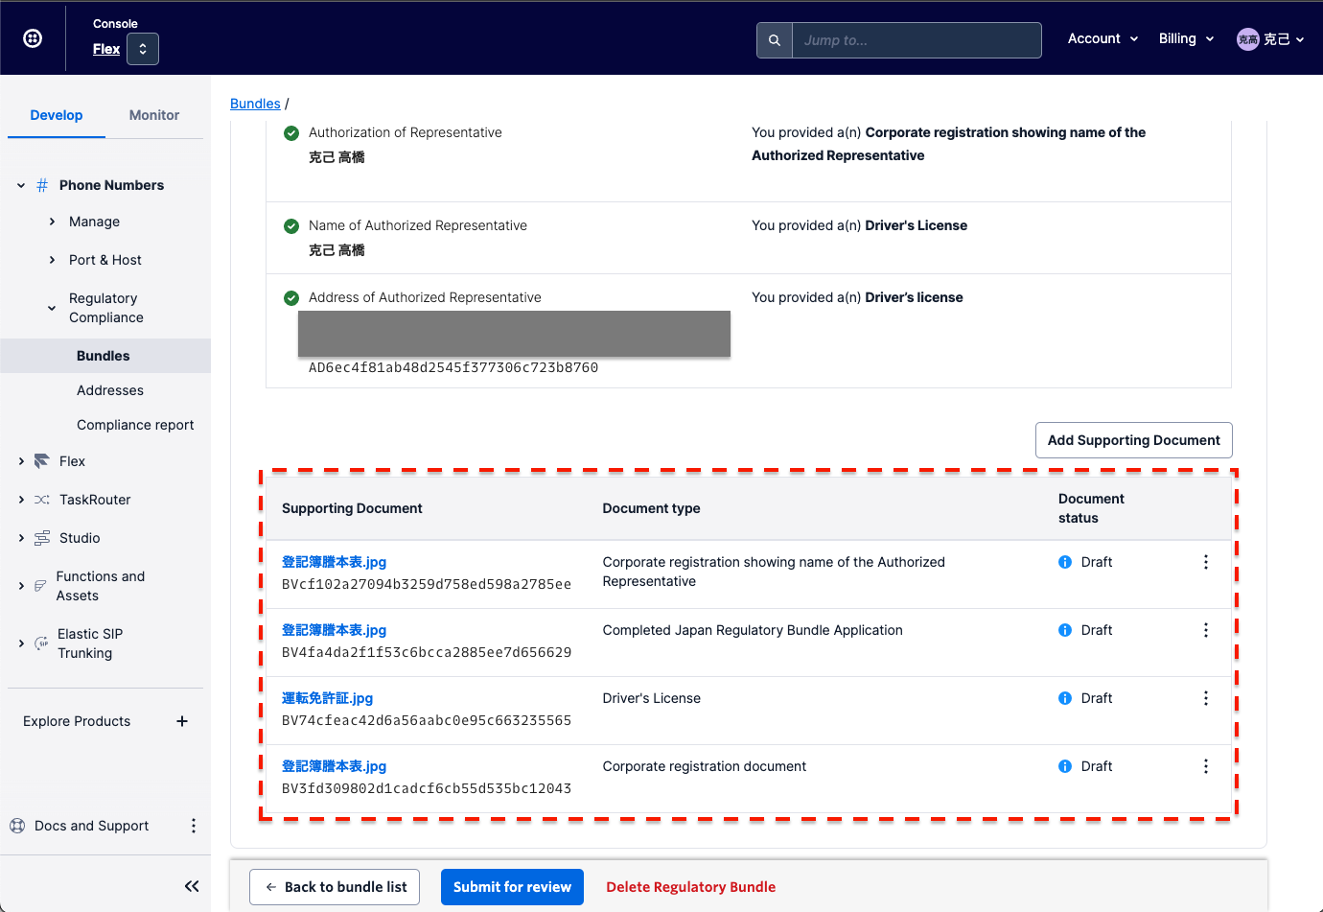Select the AD6ec4f81ab48d address SID text
This screenshot has height=912, width=1323.
click(x=453, y=367)
